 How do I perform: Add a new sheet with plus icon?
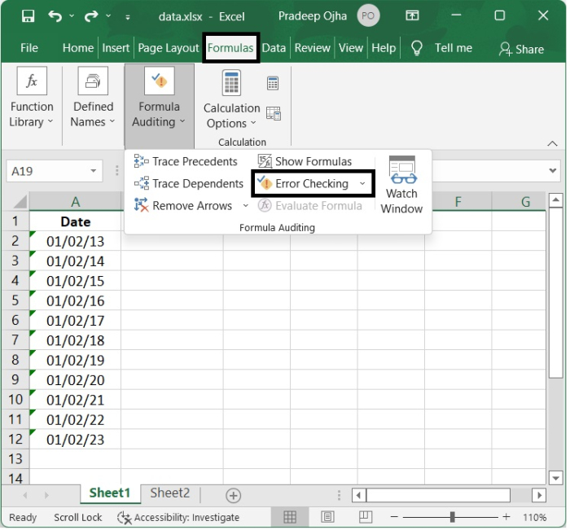click(x=234, y=496)
